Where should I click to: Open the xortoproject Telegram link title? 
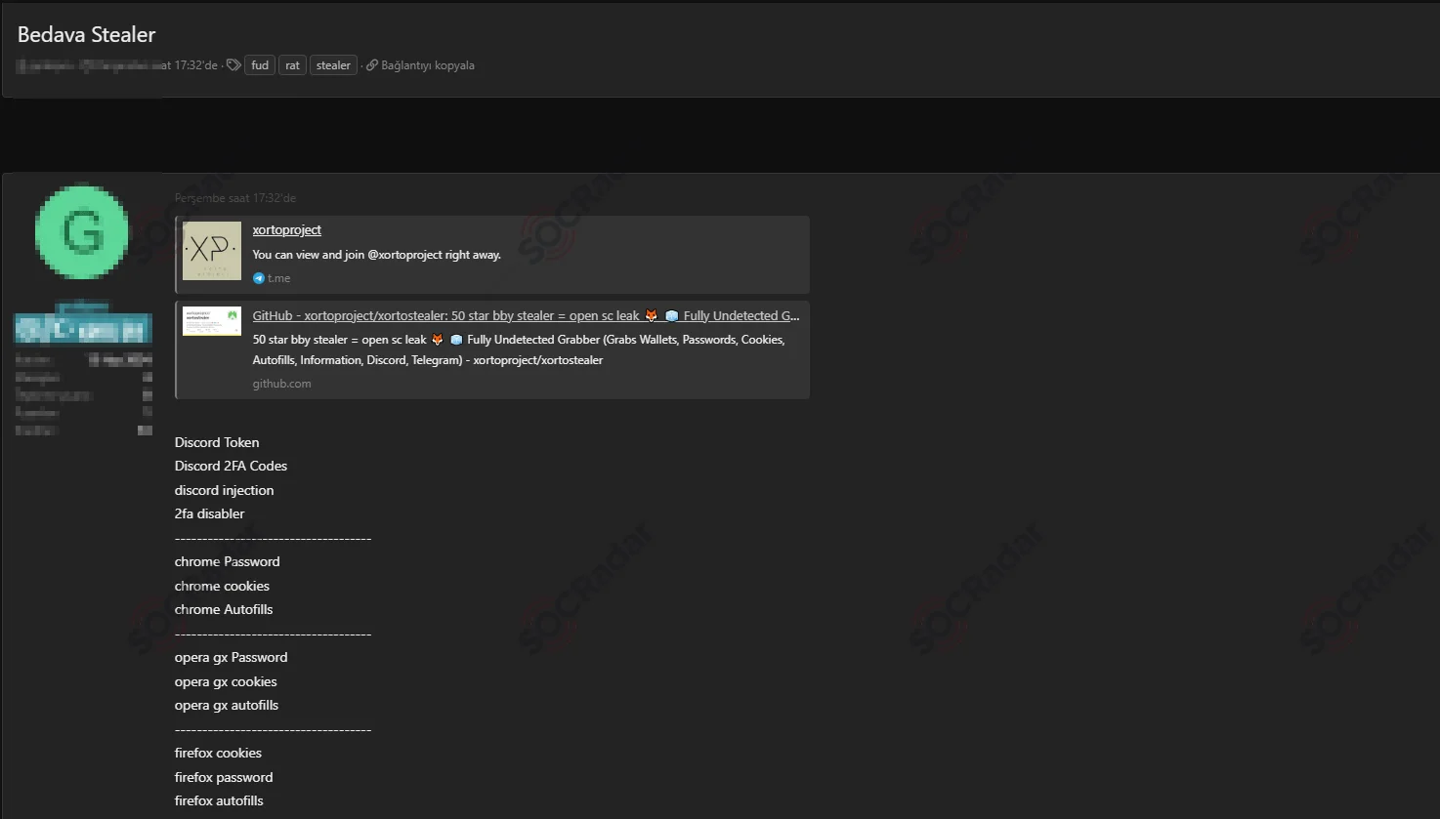[286, 229]
